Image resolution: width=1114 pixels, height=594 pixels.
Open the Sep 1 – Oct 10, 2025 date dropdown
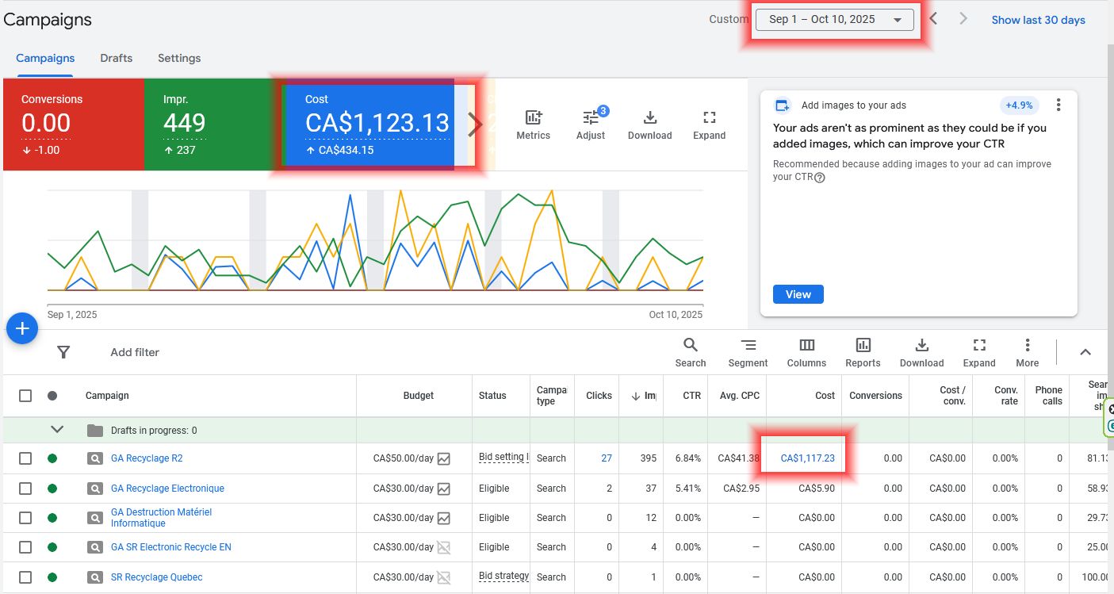pyautogui.click(x=834, y=20)
